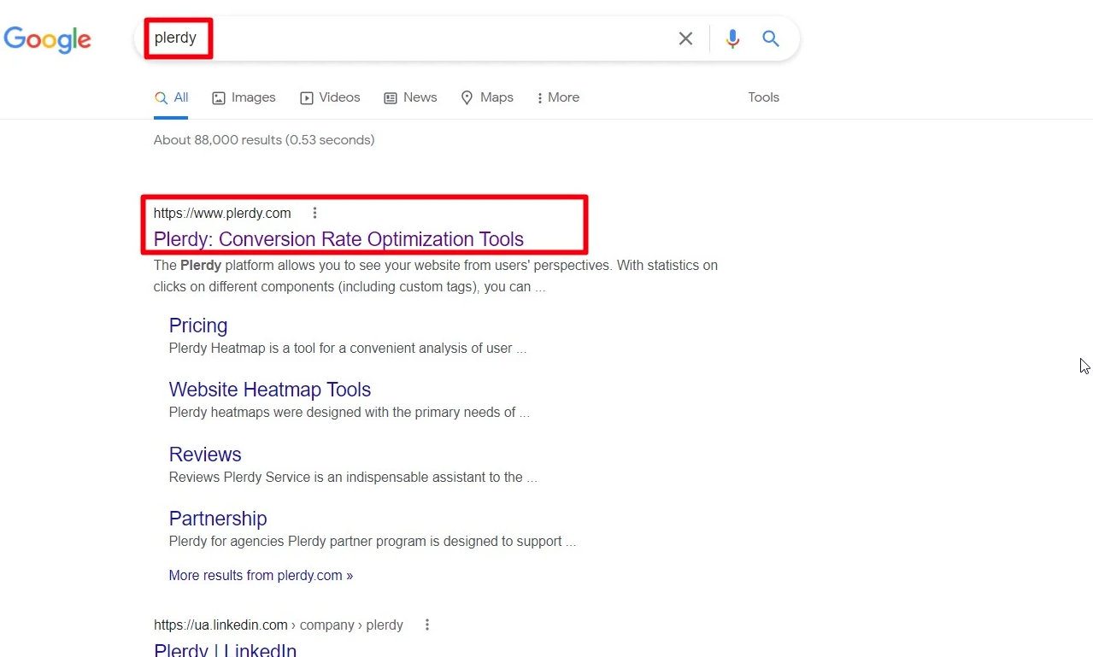Open the three-dot menu beside plerdy.com result
The height and width of the screenshot is (657, 1093).
314,212
